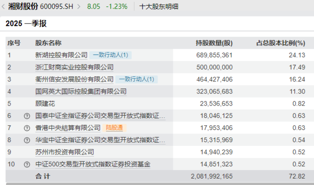This screenshot has height=185, width=314.
Task: Open help icon for row 6 国泰中证
Action: point(27,116)
